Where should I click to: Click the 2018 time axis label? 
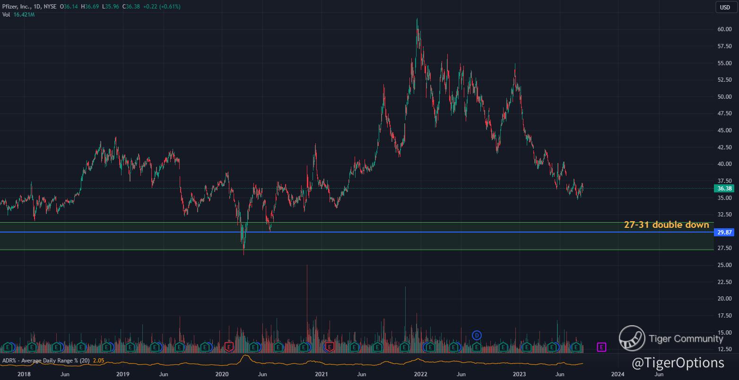coord(23,374)
